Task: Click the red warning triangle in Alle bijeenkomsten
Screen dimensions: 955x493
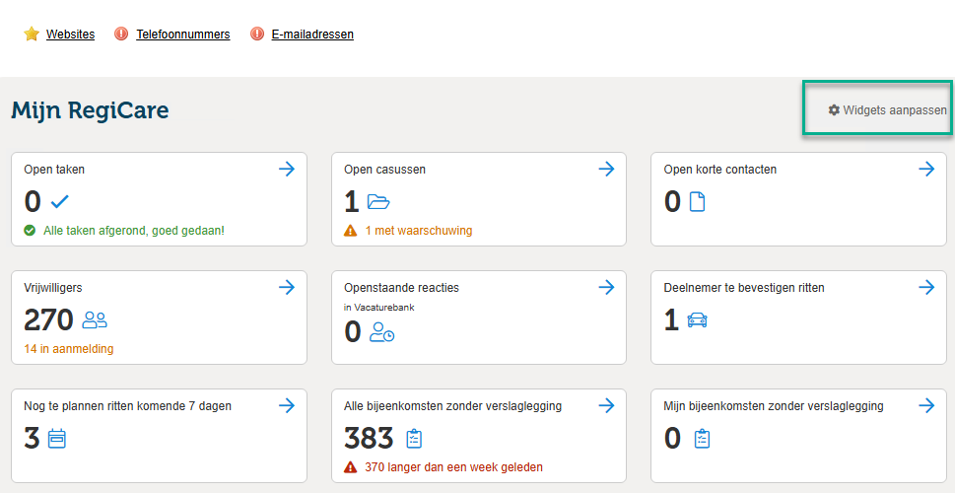Action: (350, 467)
